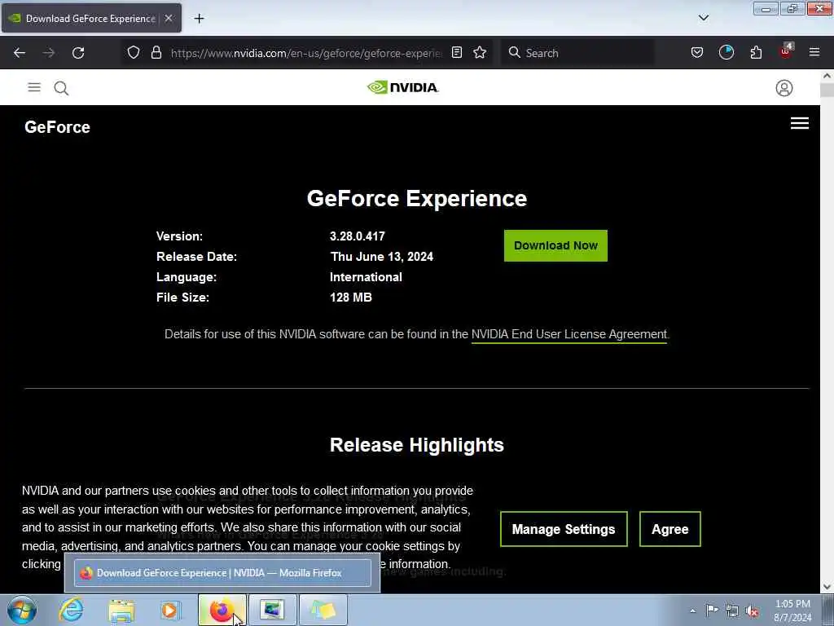Click the nvidia.com address bar URL

(x=306, y=53)
